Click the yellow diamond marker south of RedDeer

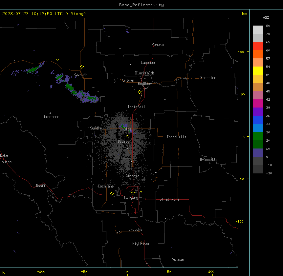[x=140, y=92]
